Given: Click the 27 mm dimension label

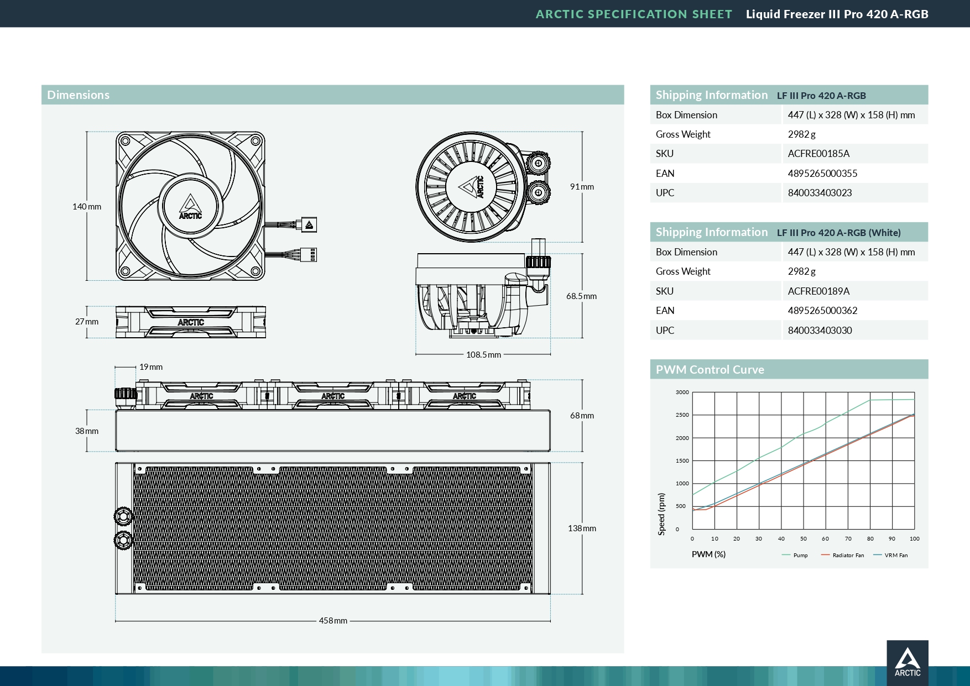Looking at the screenshot, I should (x=87, y=322).
